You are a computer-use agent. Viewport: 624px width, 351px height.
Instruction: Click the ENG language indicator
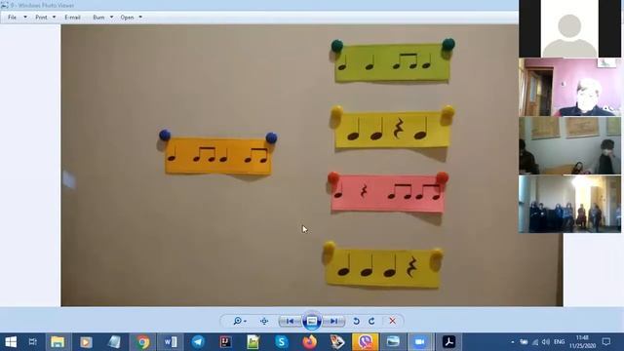point(559,342)
